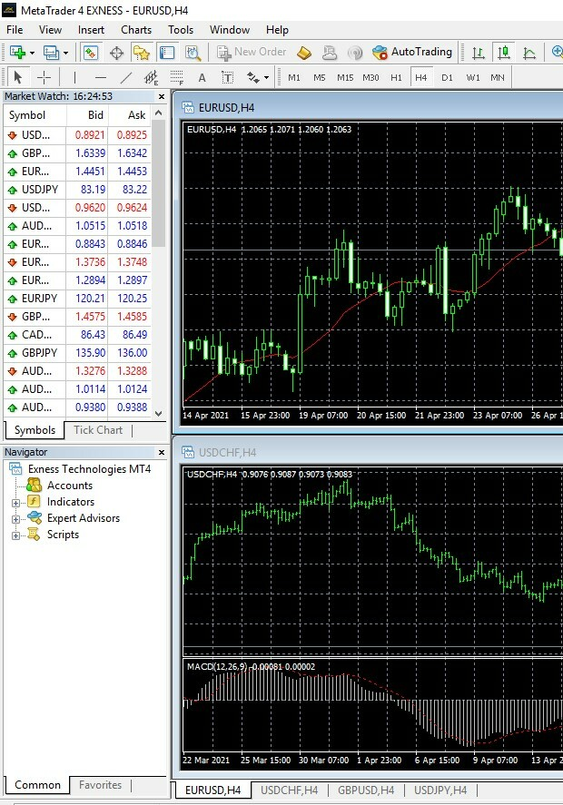Toggle the Data Window crosshair-target icon

coord(116,53)
